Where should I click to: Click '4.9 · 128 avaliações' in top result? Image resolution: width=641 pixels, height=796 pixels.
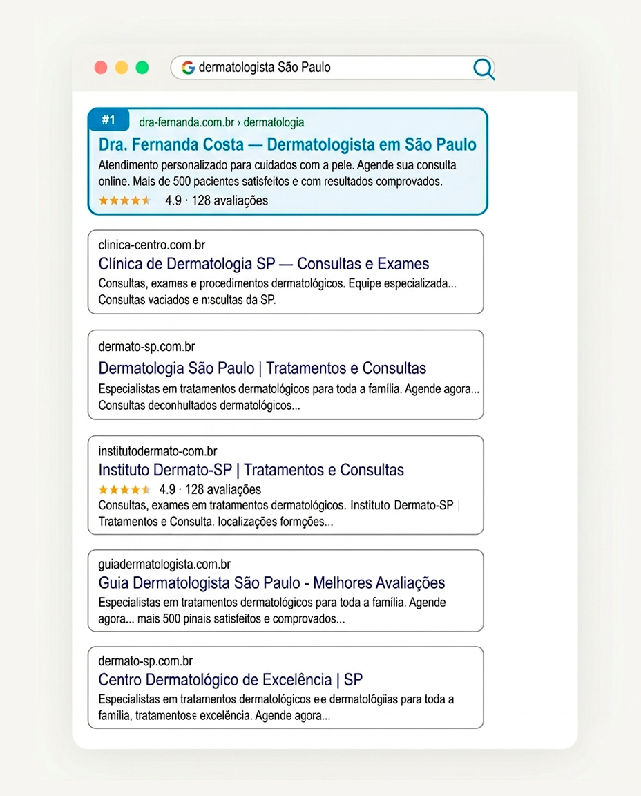(x=216, y=200)
